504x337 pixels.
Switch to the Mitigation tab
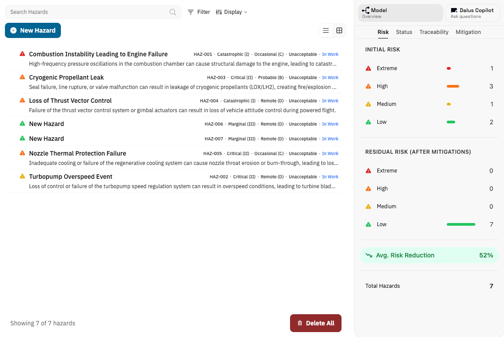point(468,32)
